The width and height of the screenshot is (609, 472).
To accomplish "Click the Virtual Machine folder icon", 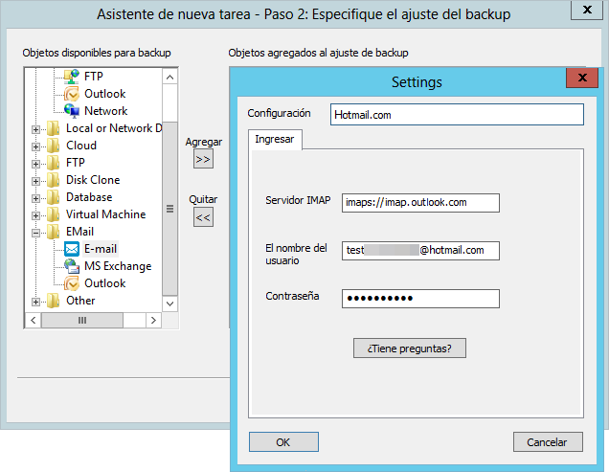I will [54, 214].
